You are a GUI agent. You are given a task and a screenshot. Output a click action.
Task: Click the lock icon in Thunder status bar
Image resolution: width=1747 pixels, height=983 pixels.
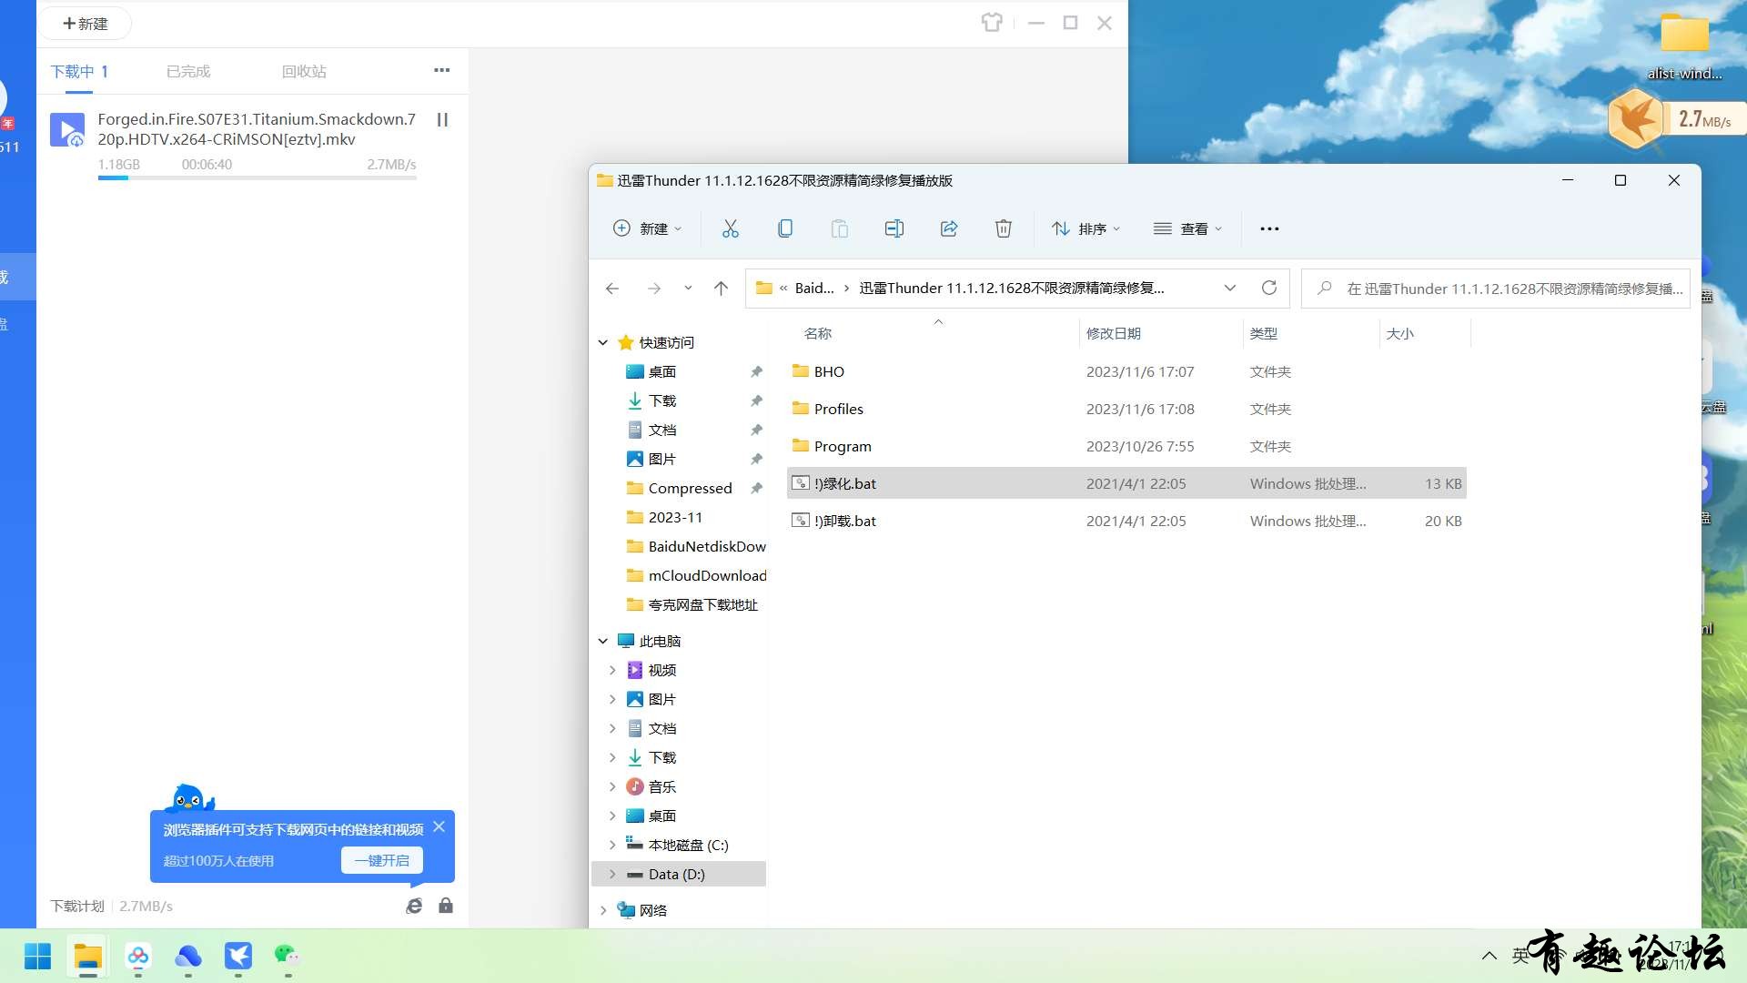[446, 906]
